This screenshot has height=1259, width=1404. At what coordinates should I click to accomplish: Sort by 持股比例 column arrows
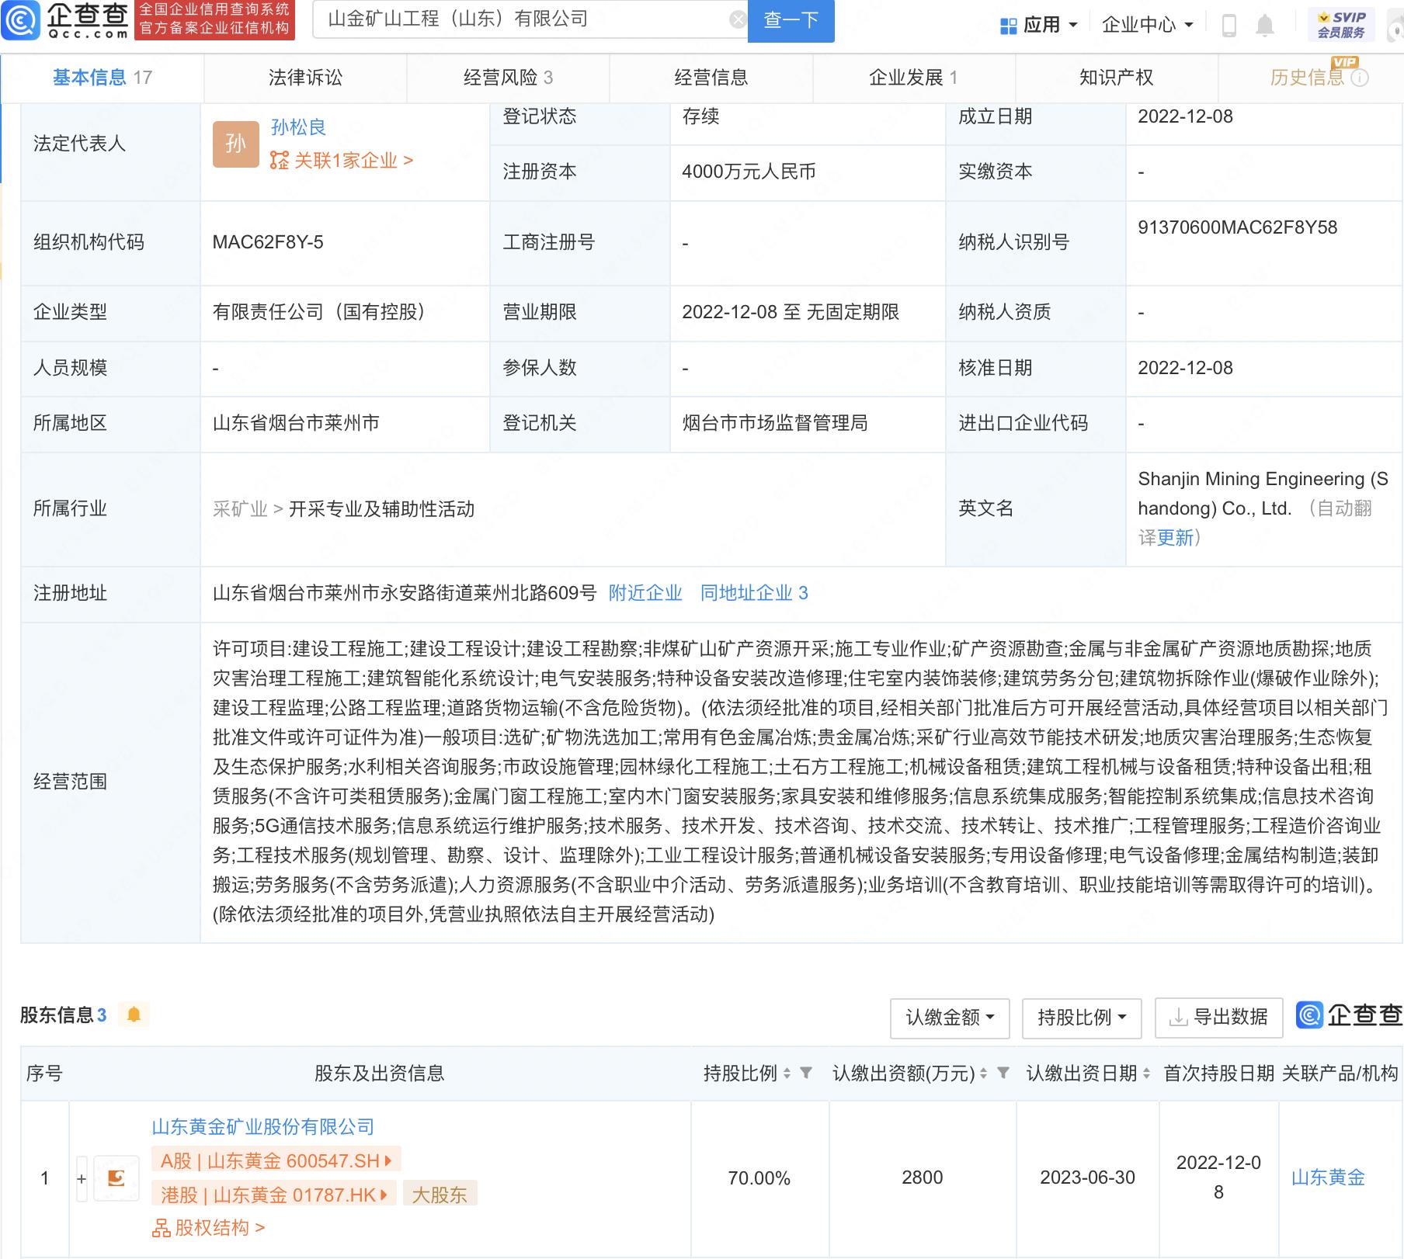pos(787,1073)
